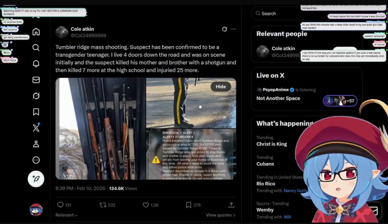This screenshot has width=388, height=224.
Task: Open the Christ is King trending topic
Action: tap(271, 144)
